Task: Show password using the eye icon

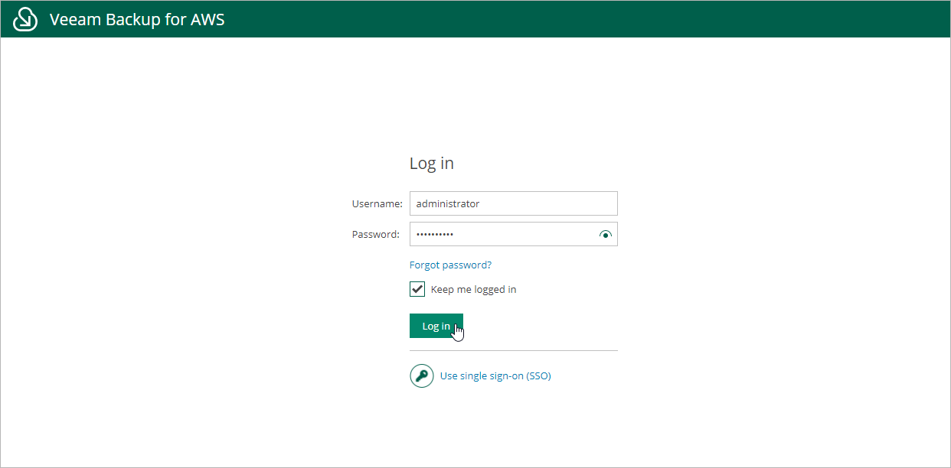Action: click(606, 235)
